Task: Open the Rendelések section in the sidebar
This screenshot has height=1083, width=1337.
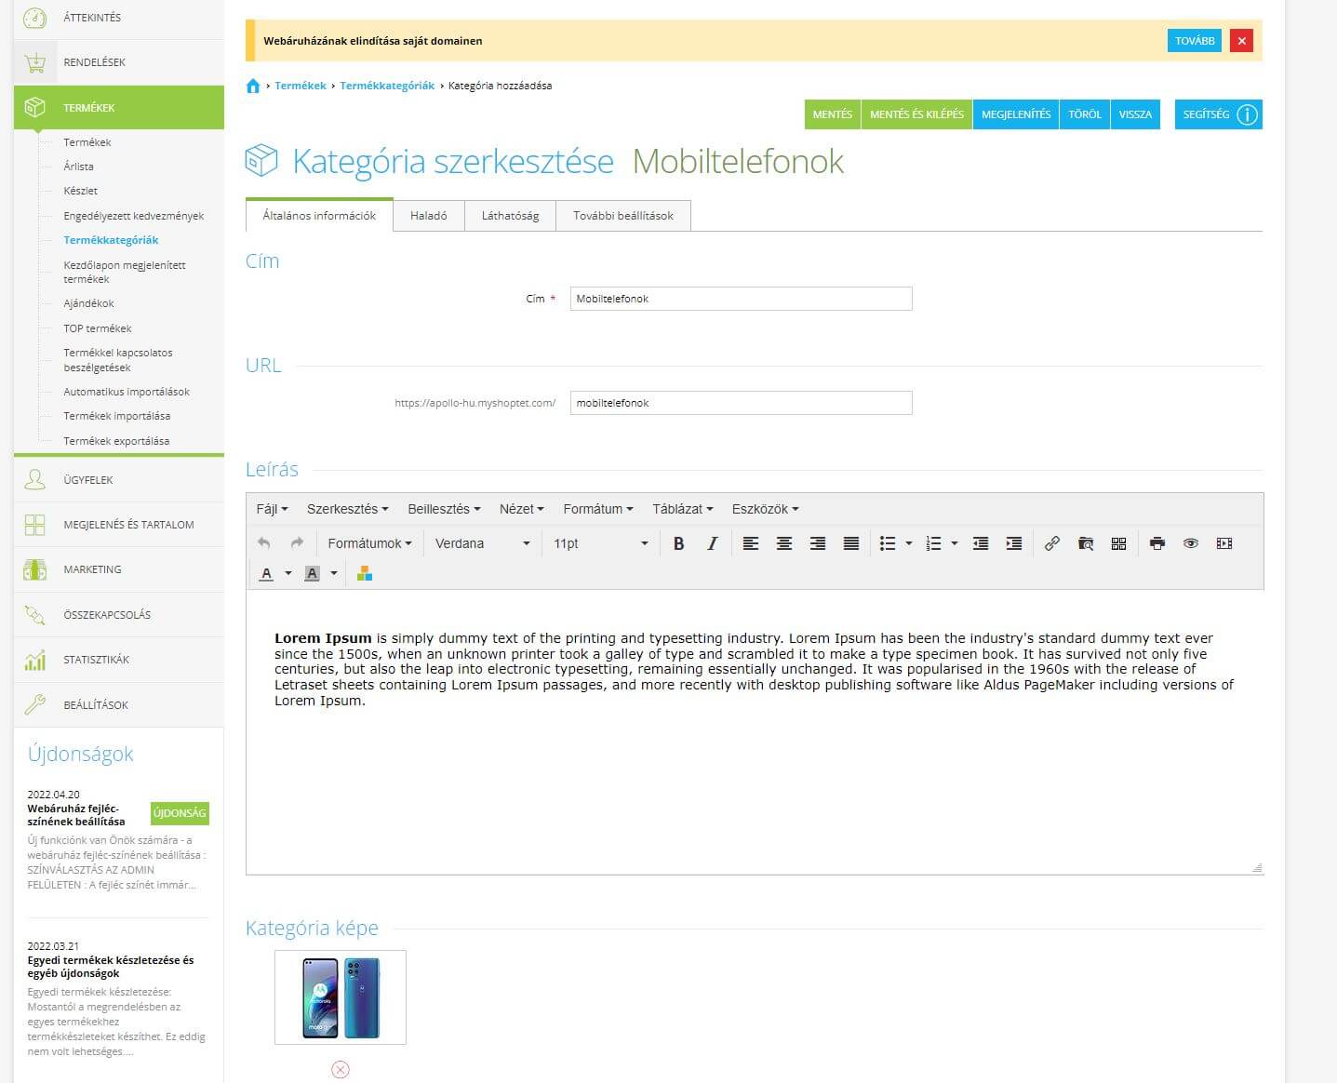Action: click(119, 62)
